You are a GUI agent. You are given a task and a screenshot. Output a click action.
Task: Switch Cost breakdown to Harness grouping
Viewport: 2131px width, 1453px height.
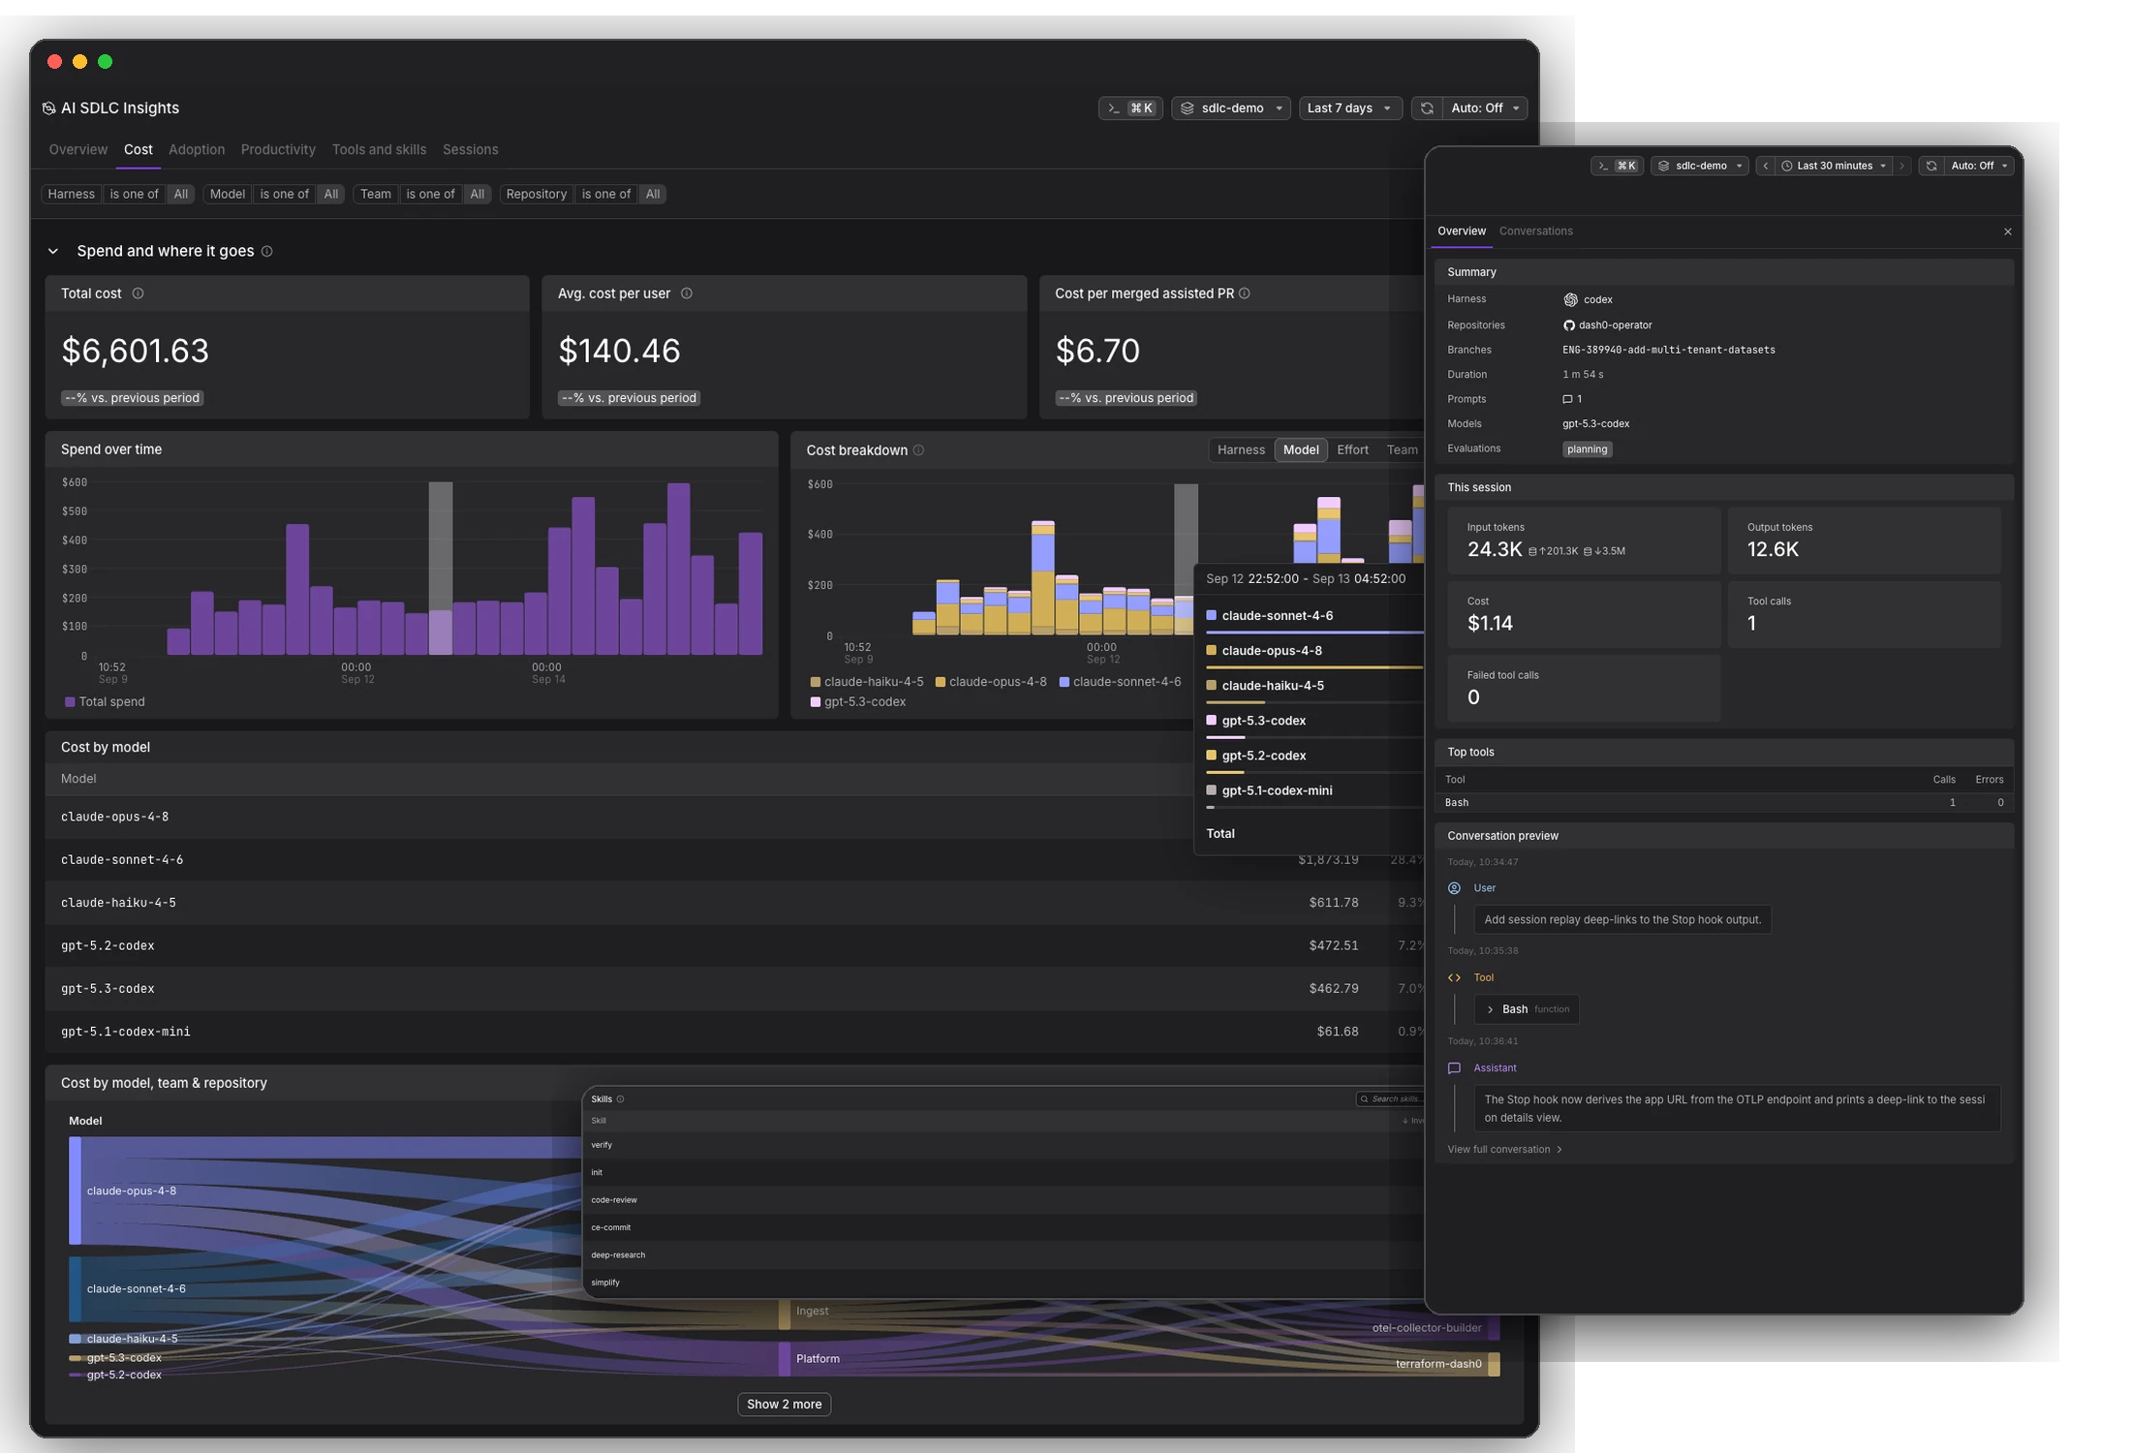pyautogui.click(x=1241, y=450)
